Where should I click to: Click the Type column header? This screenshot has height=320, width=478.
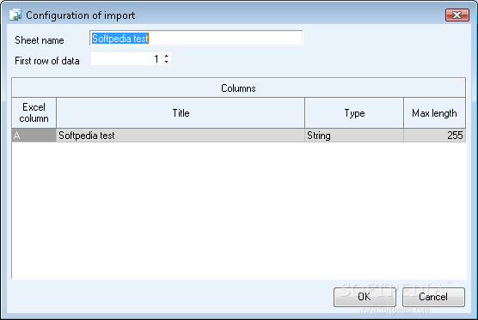(354, 113)
